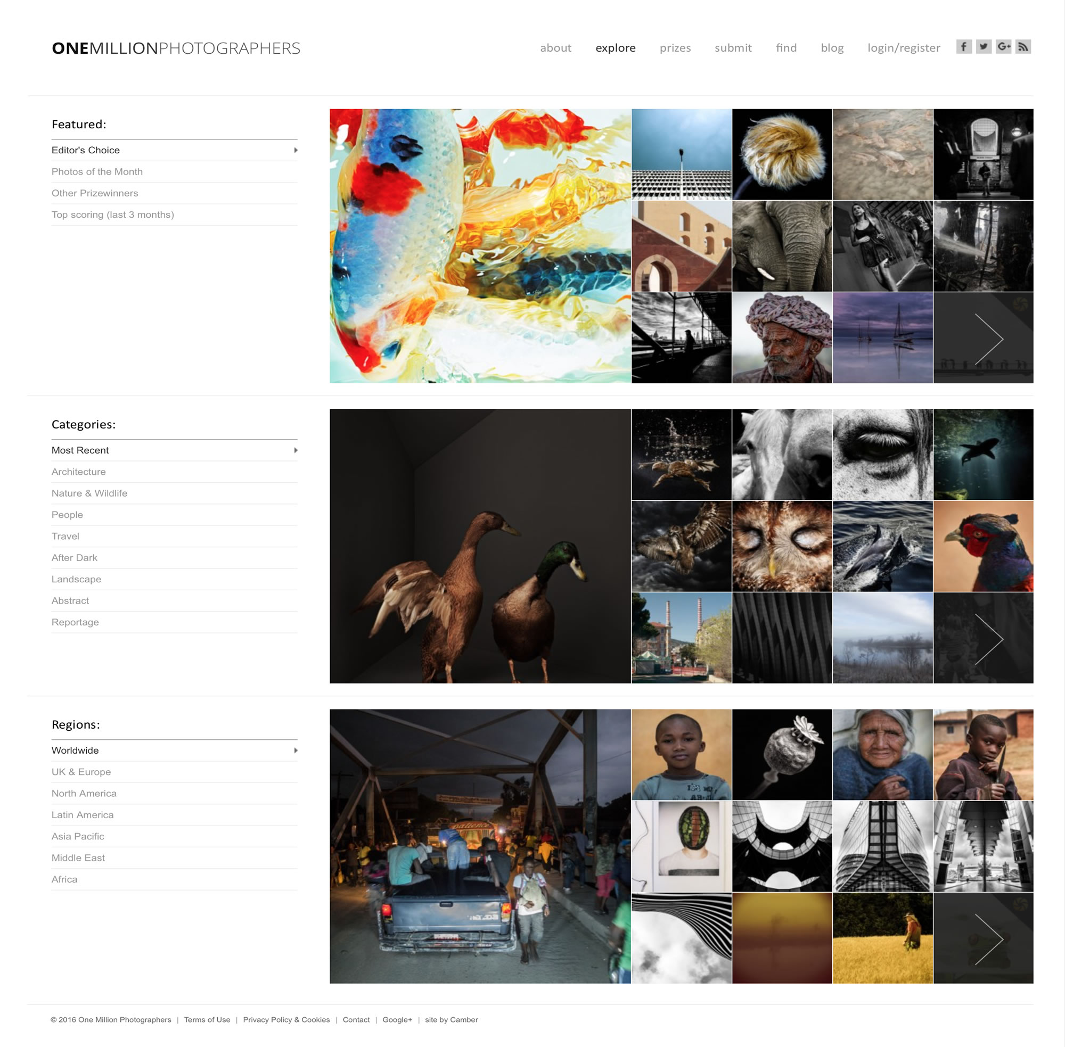This screenshot has height=1047, width=1065.
Task: Open the RSS feed icon
Action: point(1023,47)
